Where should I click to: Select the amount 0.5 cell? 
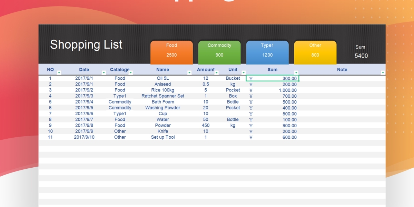[x=206, y=84]
